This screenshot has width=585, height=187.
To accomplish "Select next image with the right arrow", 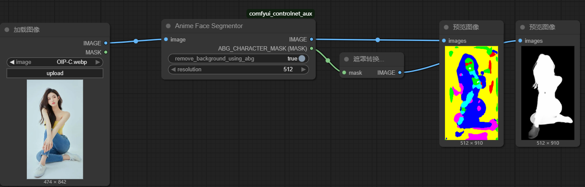I will click(98, 62).
